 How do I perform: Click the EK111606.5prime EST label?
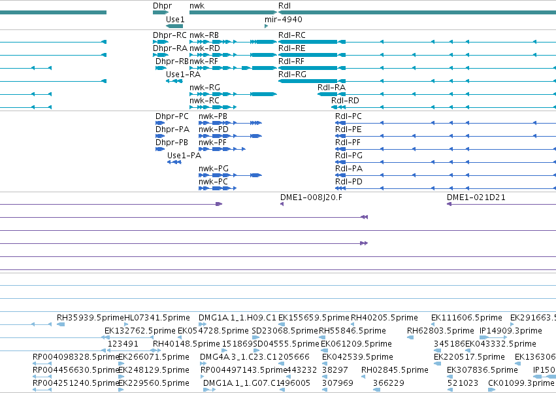click(x=466, y=318)
